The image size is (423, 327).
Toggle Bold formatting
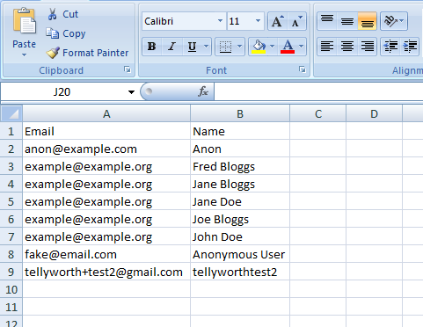pos(152,47)
